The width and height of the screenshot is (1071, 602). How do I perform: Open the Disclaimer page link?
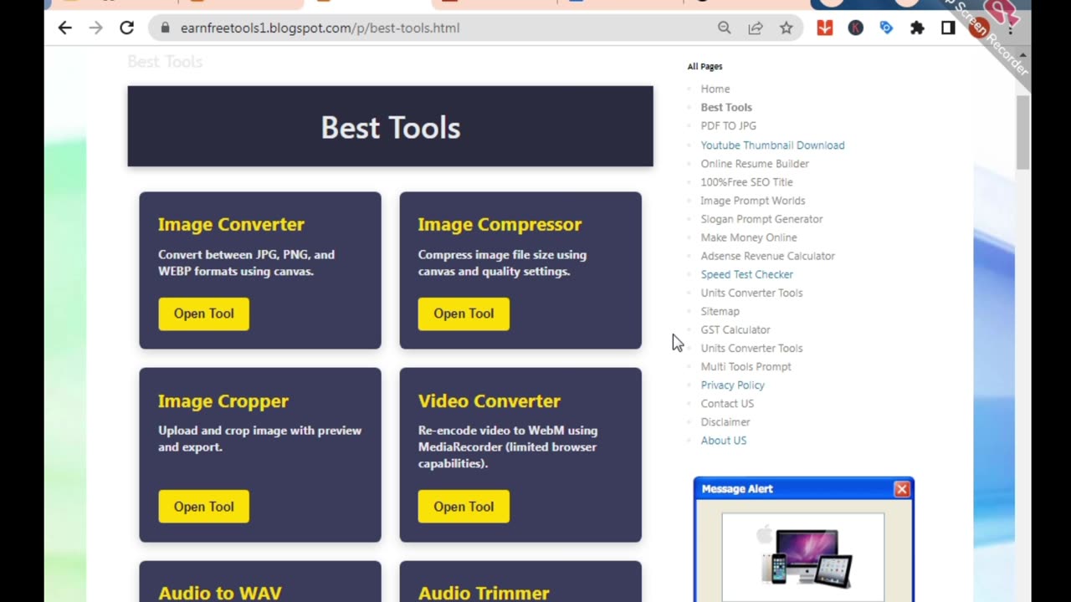pyautogui.click(x=725, y=422)
